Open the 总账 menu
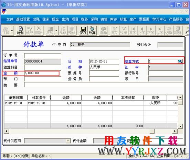Image resolution: width=190 pixels, height=160 pixels. [x=36, y=19]
